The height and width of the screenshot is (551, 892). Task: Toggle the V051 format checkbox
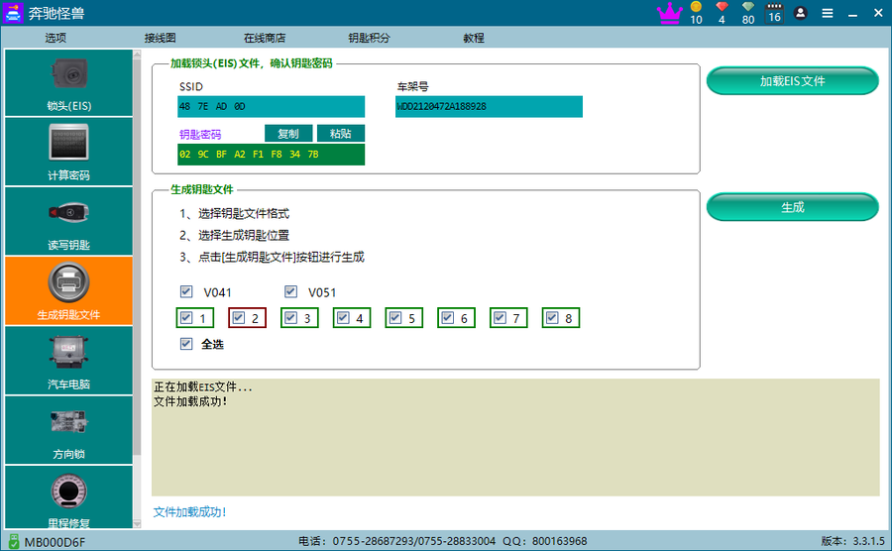290,292
